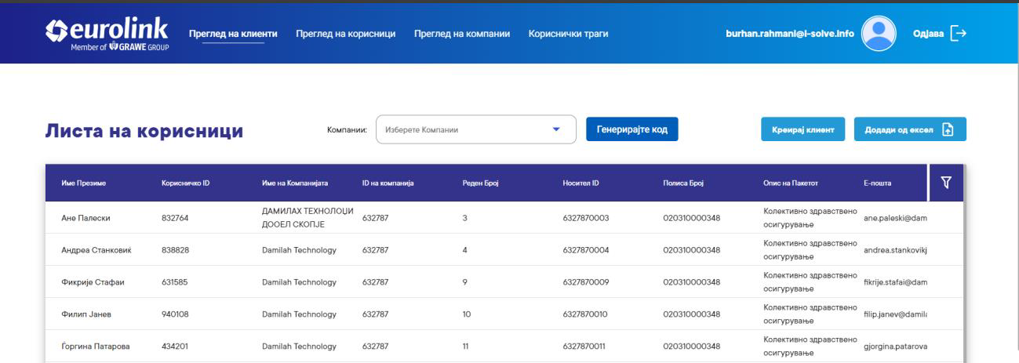Sort by Име Презиме column header
The width and height of the screenshot is (1019, 363).
pos(83,183)
